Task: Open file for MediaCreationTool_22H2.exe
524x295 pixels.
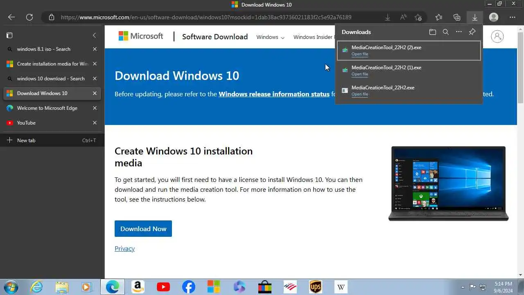Action: pyautogui.click(x=360, y=94)
